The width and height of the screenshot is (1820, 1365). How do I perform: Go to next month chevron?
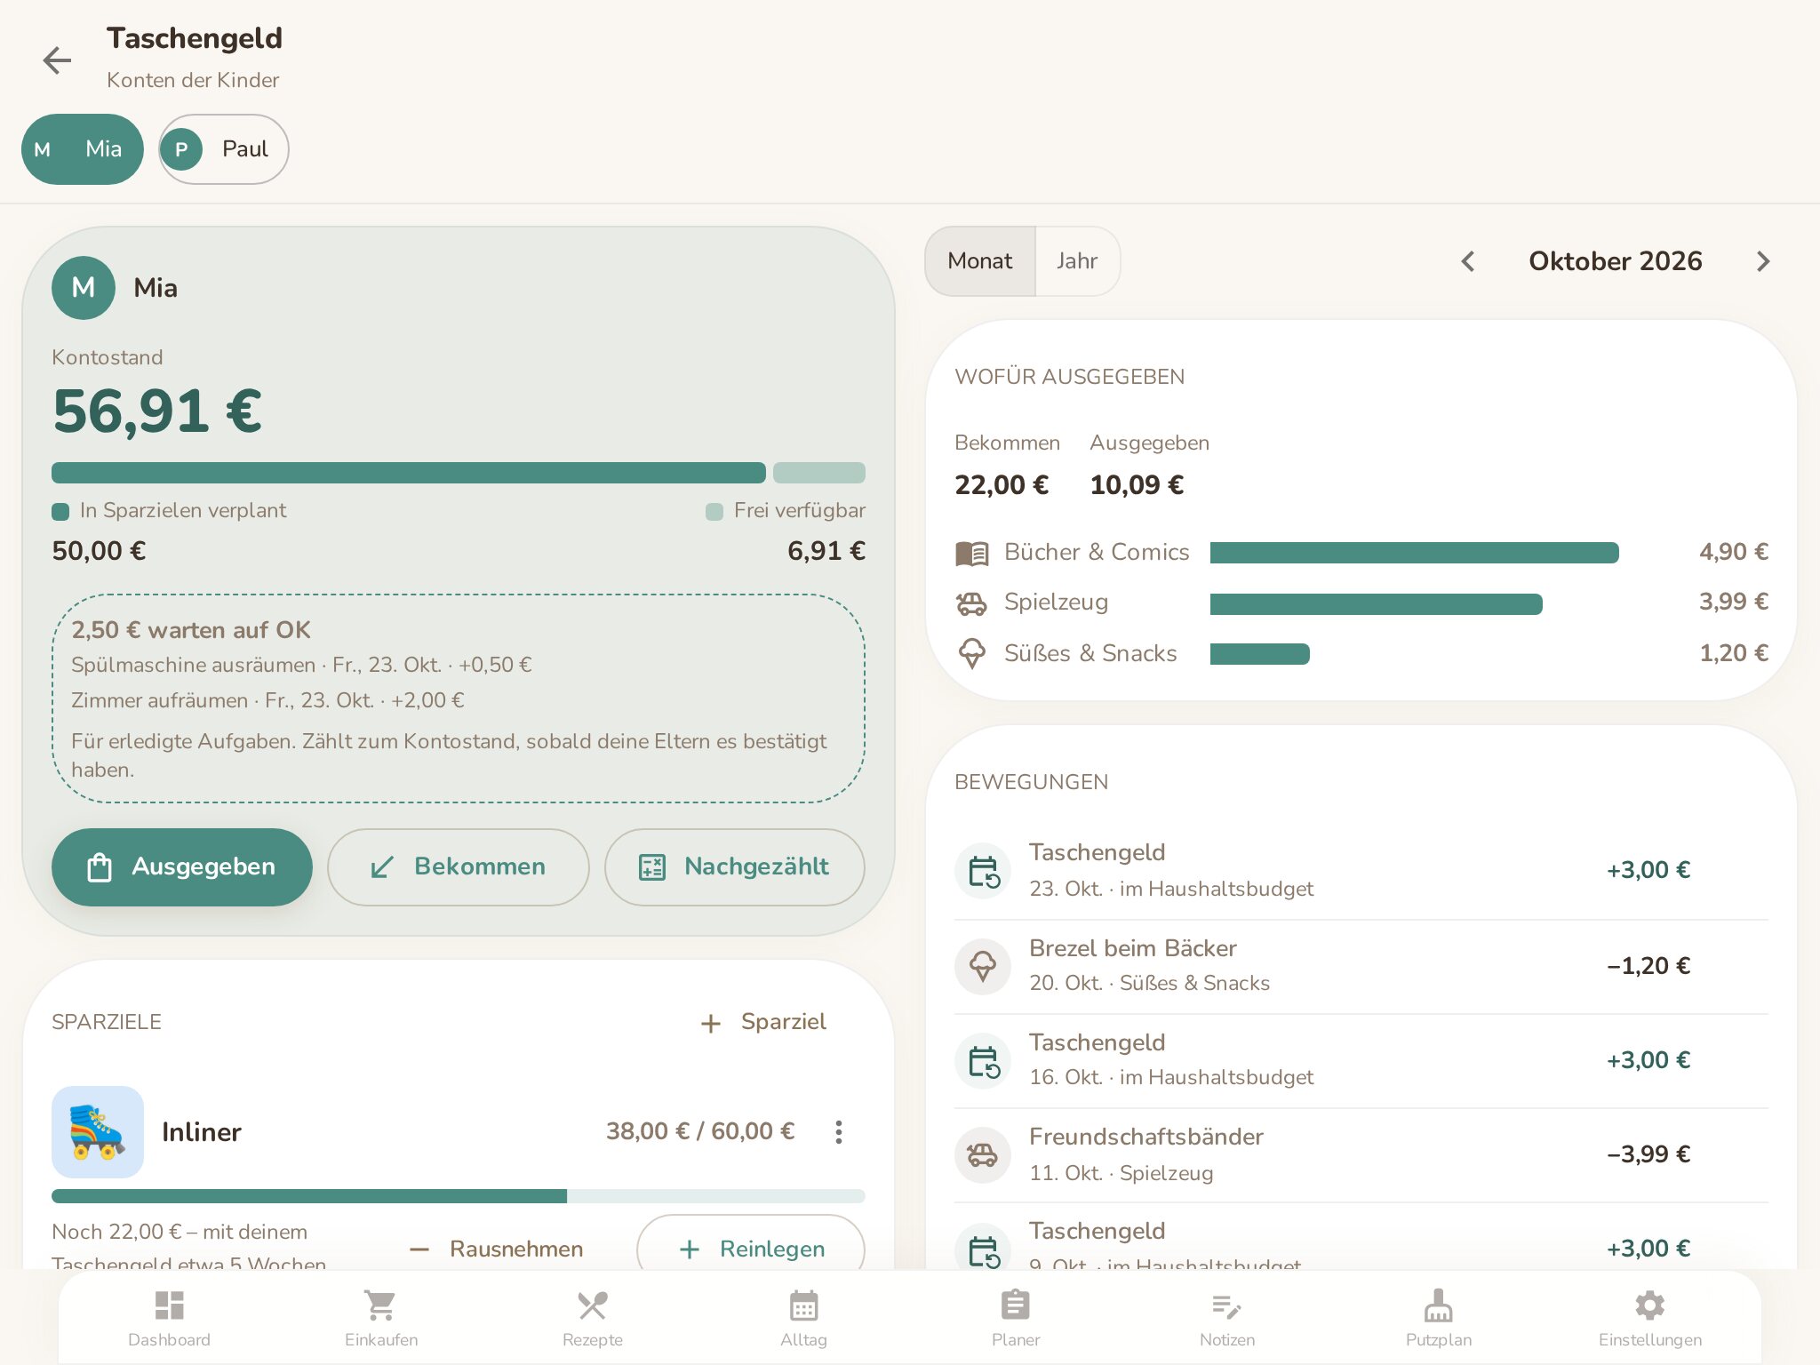[1763, 261]
